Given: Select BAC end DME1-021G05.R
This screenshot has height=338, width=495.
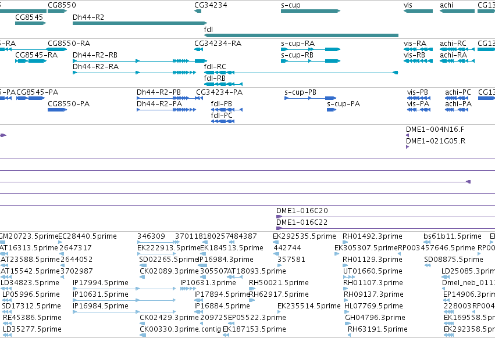Looking at the screenshot, I should coord(436,141).
